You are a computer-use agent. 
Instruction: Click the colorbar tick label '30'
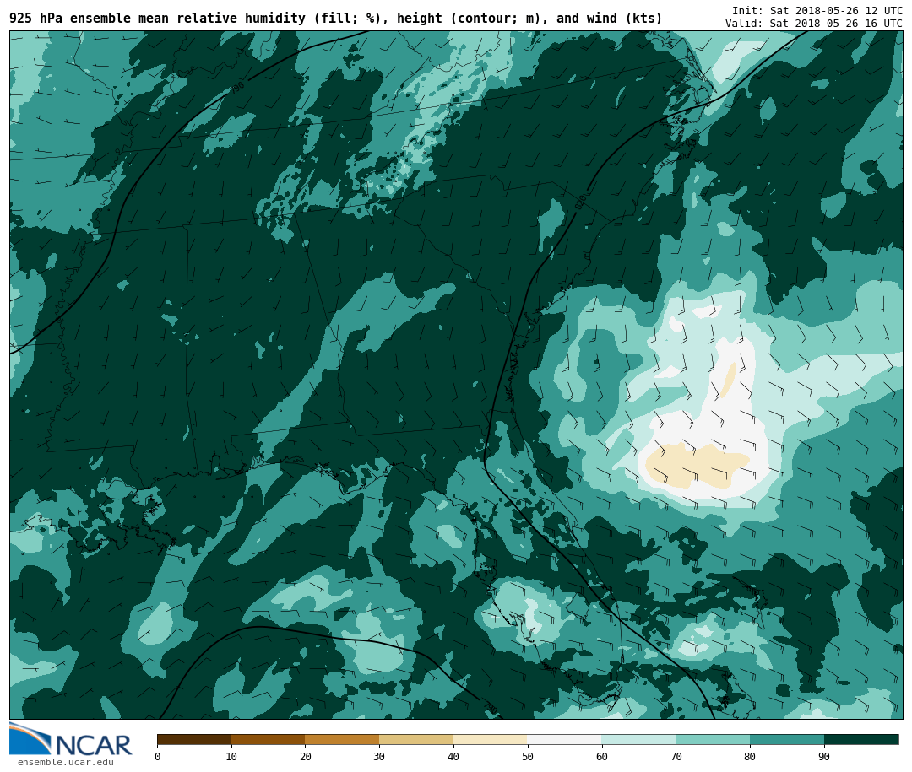click(379, 756)
